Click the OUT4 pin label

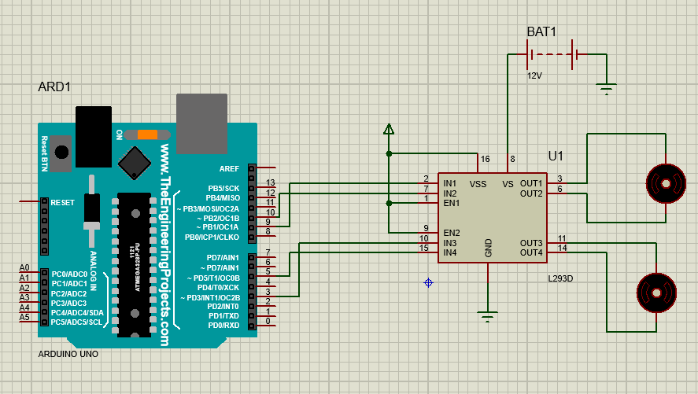[531, 252]
